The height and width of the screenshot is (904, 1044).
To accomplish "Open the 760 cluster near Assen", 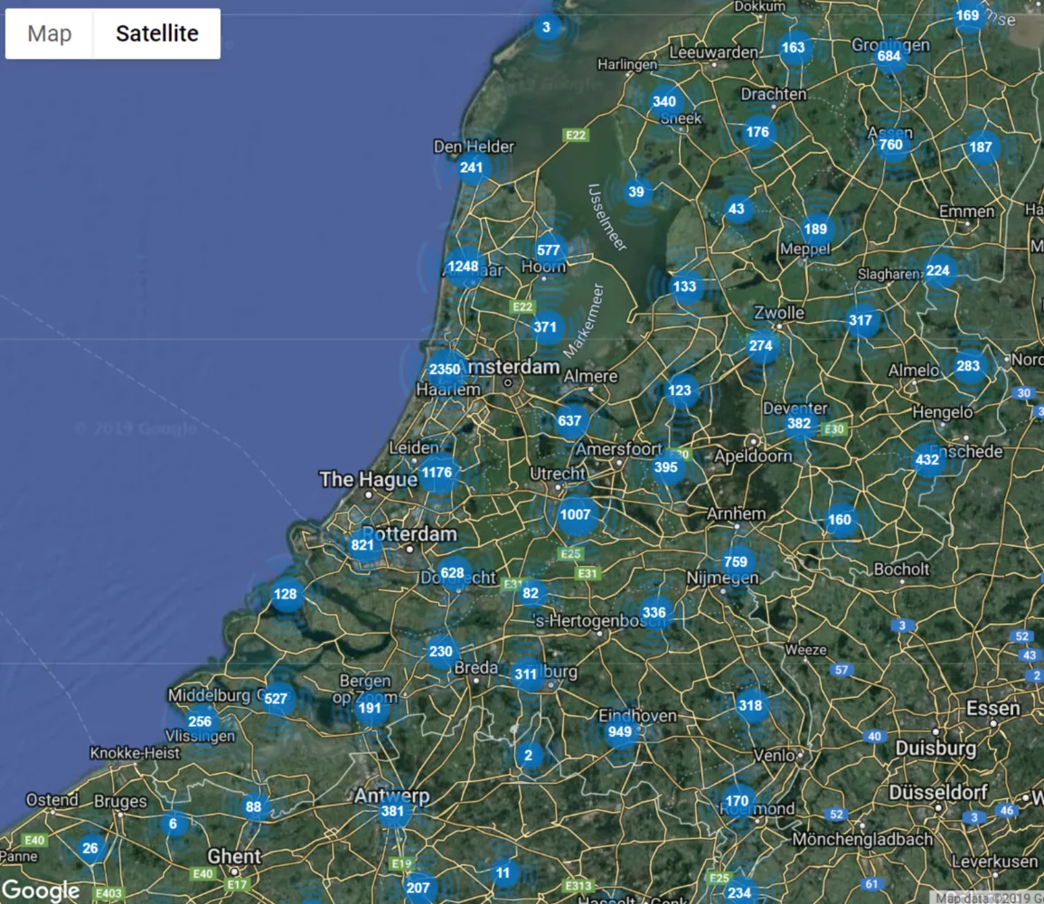I will 891,146.
